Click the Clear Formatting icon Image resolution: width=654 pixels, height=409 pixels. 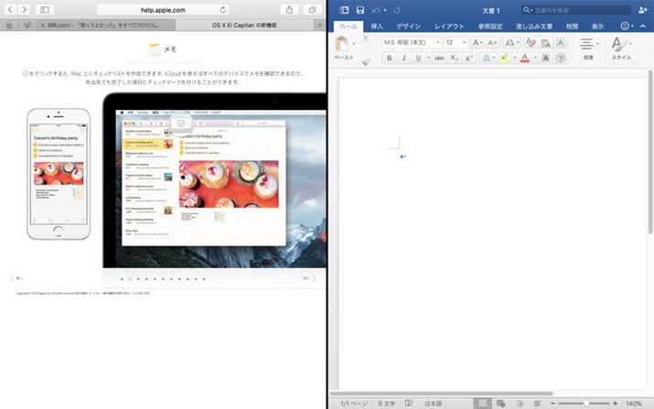(x=531, y=43)
